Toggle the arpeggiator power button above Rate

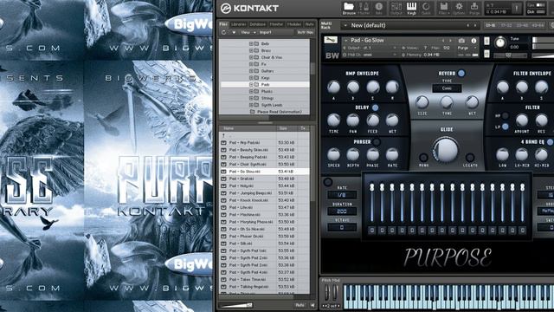click(x=328, y=182)
